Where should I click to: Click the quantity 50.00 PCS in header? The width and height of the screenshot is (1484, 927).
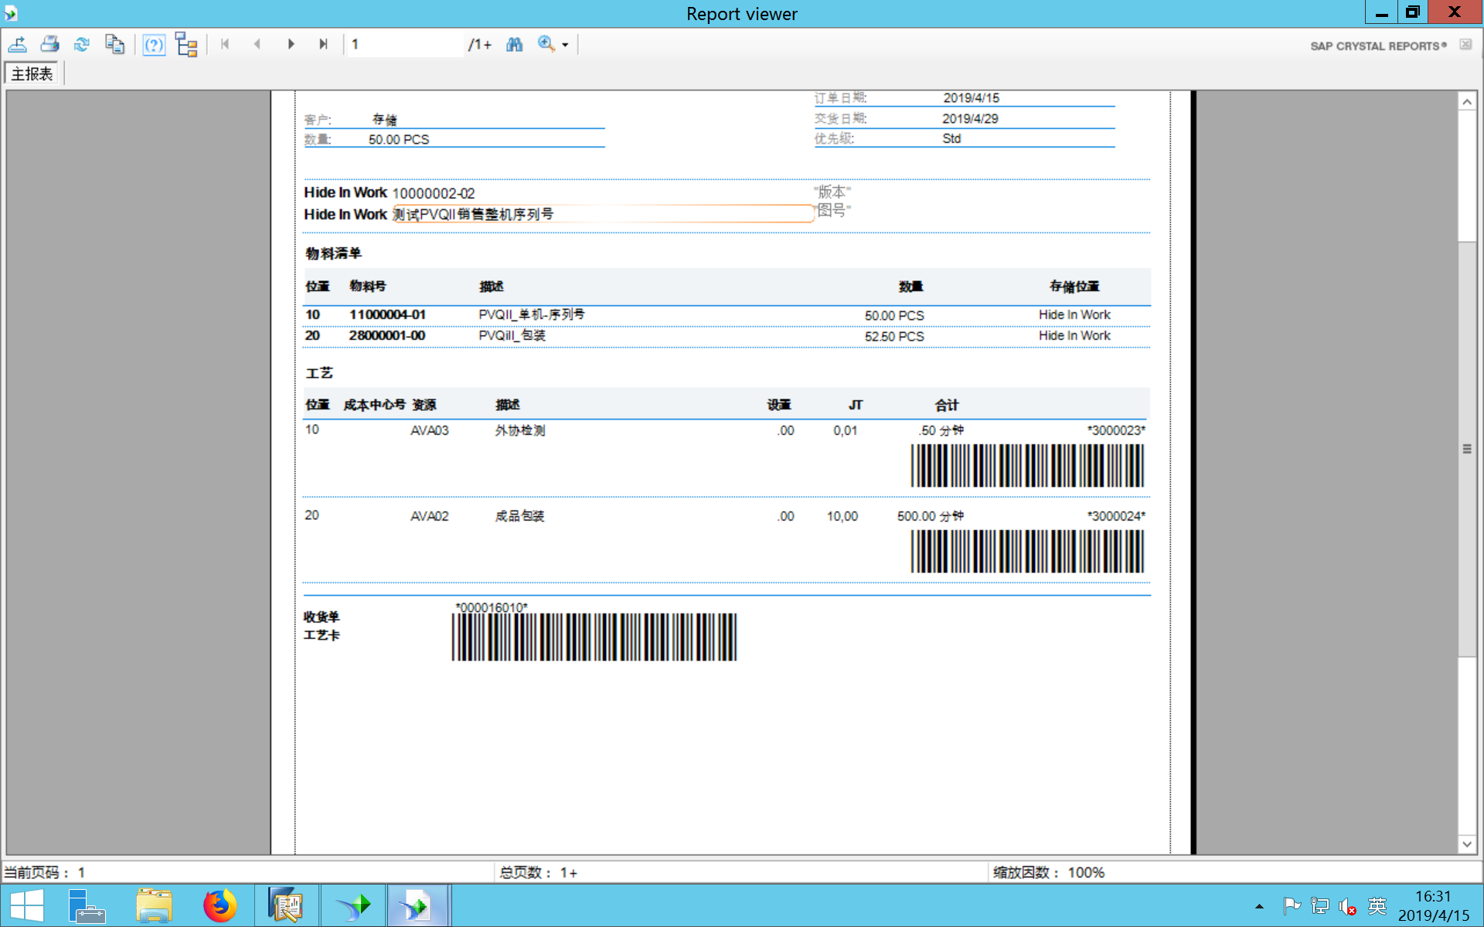point(399,140)
